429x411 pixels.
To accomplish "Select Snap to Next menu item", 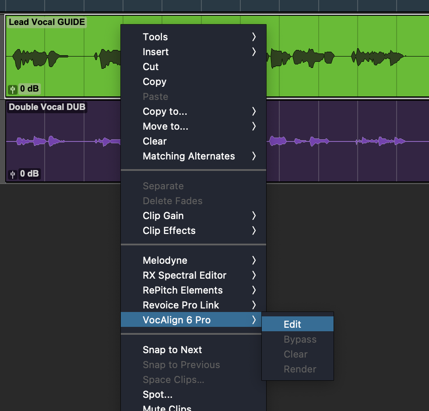I will [x=172, y=350].
